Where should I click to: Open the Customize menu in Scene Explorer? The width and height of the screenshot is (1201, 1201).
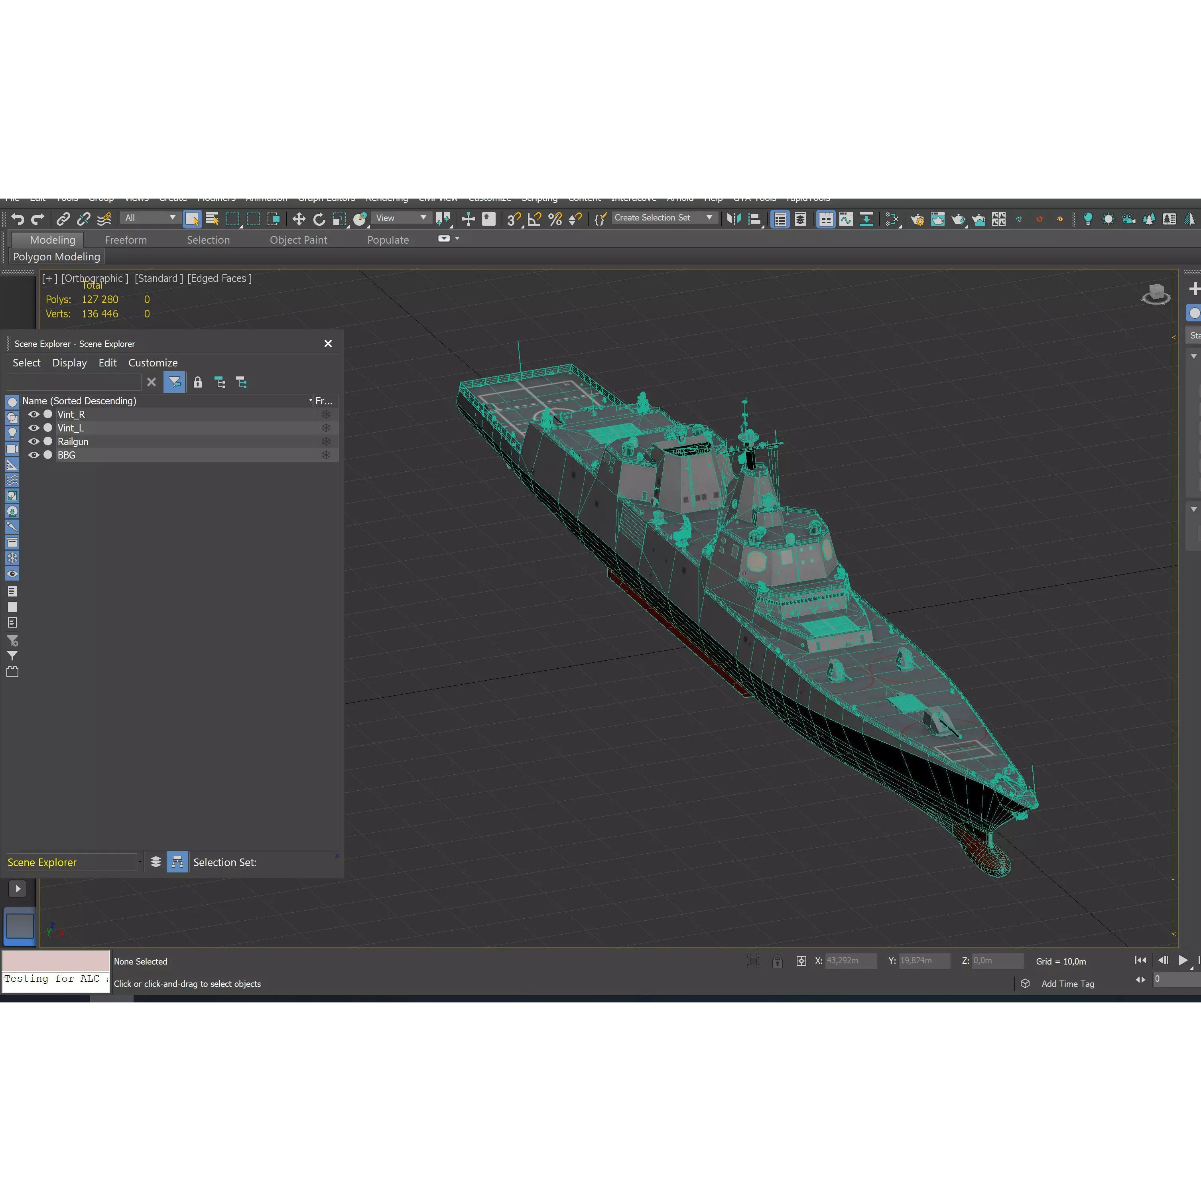click(x=153, y=362)
